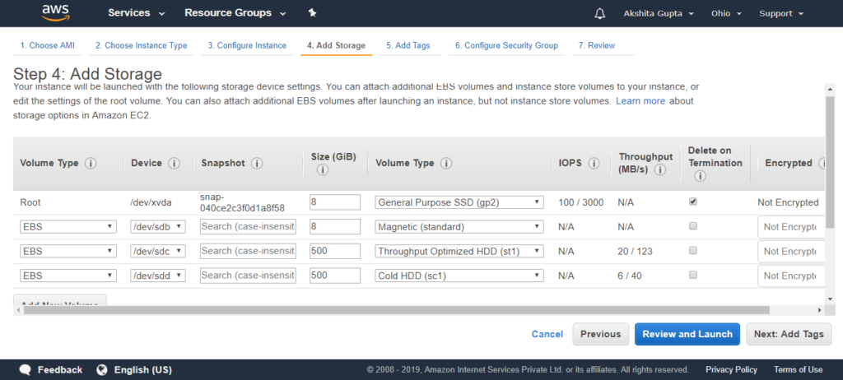Screen dimensions: 843x380
Task: Click info icon next to Snapshot header
Action: (x=257, y=164)
